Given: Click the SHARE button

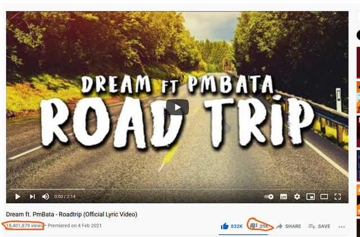Looking at the screenshot, I should tap(289, 226).
